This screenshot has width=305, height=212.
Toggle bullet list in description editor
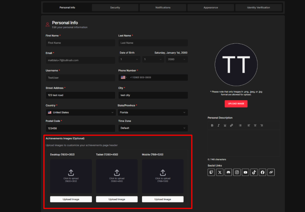point(240,125)
